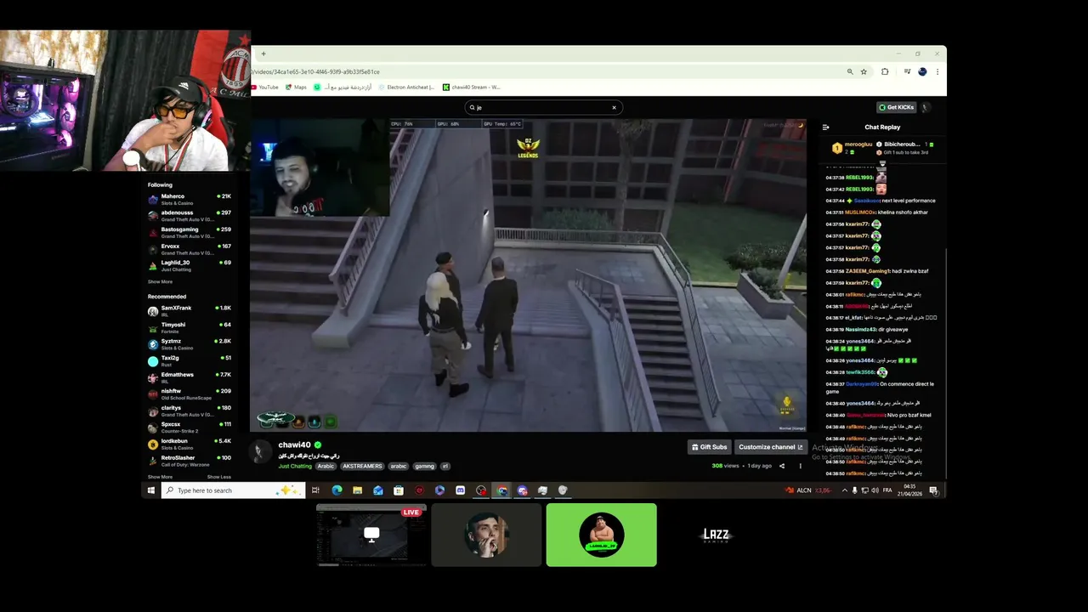Open File Explorer from taskbar

pos(357,490)
